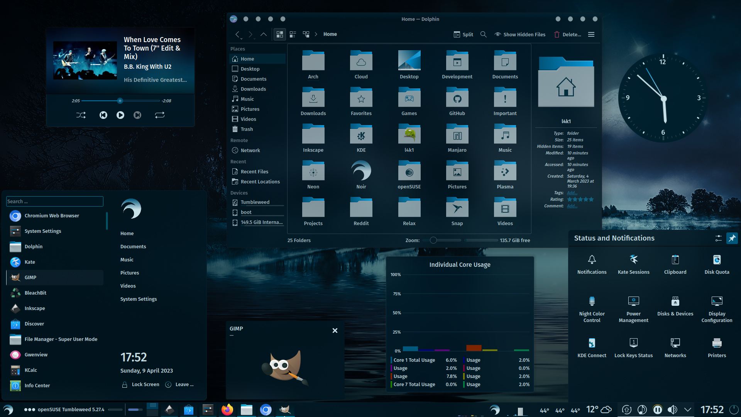Select the Tumbleweed device in Dolphin
Screen dimensions: 741x417
tap(257, 202)
